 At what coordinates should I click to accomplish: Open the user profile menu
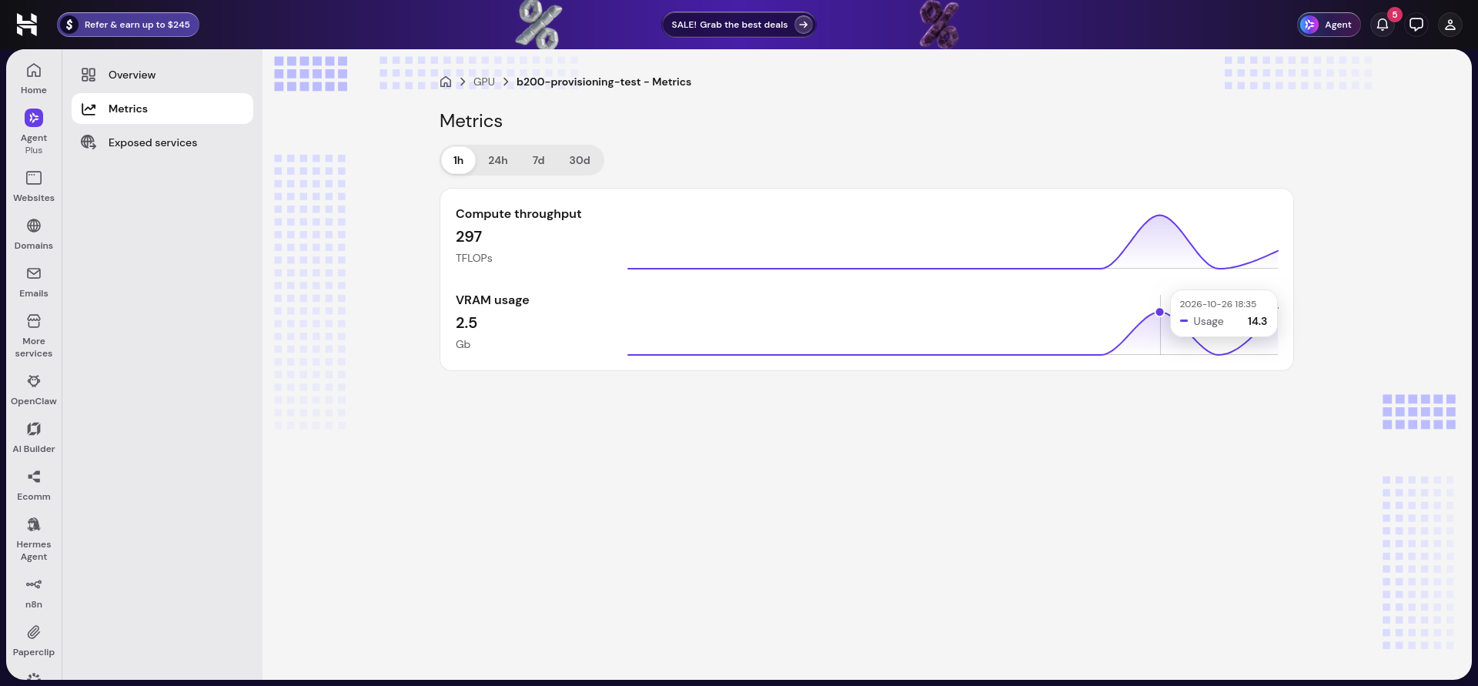pyautogui.click(x=1450, y=25)
